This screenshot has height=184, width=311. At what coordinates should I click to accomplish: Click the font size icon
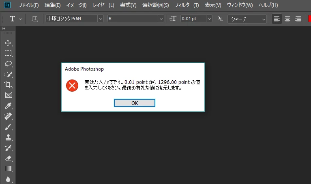point(173,19)
